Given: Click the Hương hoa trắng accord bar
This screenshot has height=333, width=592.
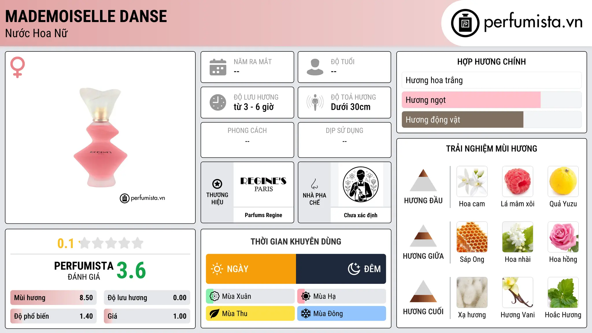Looking at the screenshot, I should pos(492,80).
